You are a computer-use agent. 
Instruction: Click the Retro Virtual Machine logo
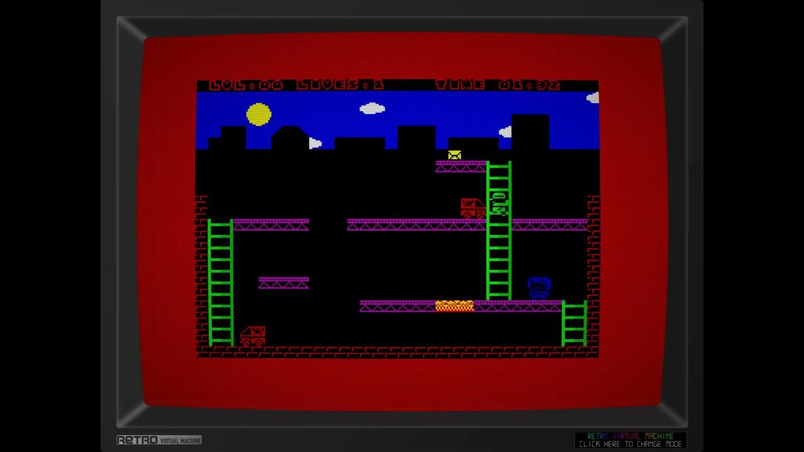click(159, 440)
